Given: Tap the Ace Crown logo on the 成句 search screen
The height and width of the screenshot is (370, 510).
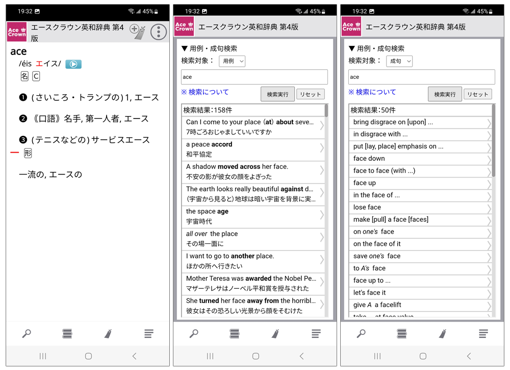Looking at the screenshot, I should 351,26.
